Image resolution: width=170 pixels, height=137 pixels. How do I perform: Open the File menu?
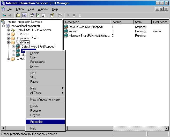click(x=10, y=9)
